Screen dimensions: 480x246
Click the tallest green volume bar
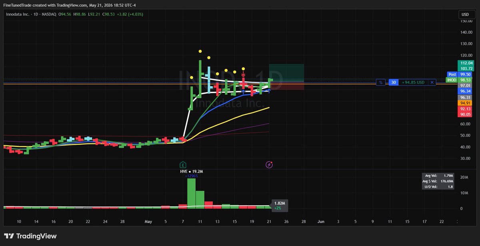coord(191,193)
